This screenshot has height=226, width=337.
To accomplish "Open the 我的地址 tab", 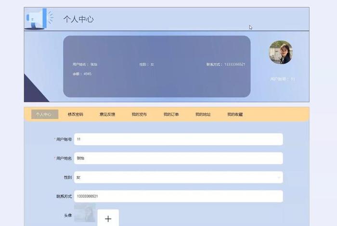I will point(203,114).
